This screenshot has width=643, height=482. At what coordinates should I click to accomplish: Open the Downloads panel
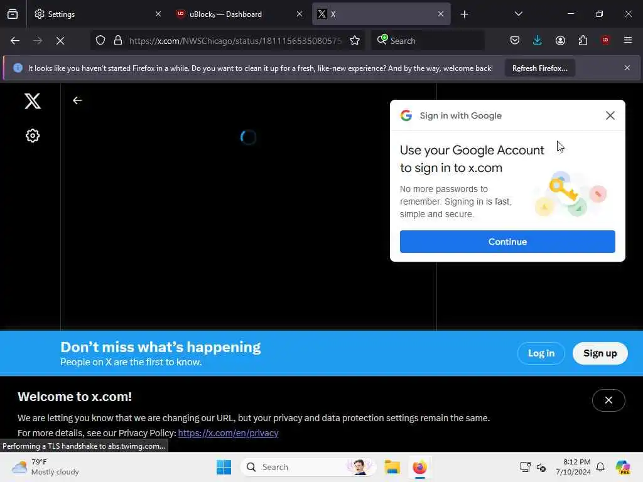tap(538, 40)
